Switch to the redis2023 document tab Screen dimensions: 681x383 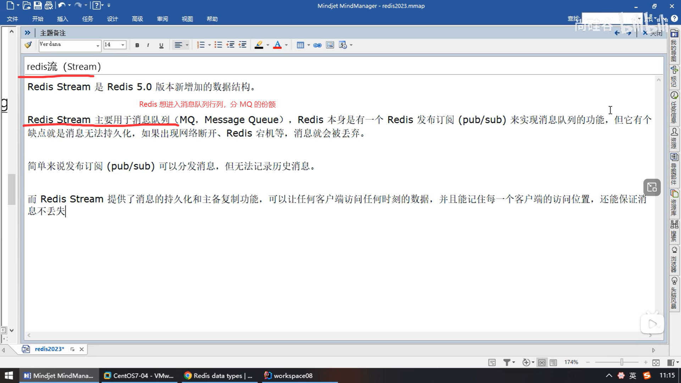pos(49,349)
